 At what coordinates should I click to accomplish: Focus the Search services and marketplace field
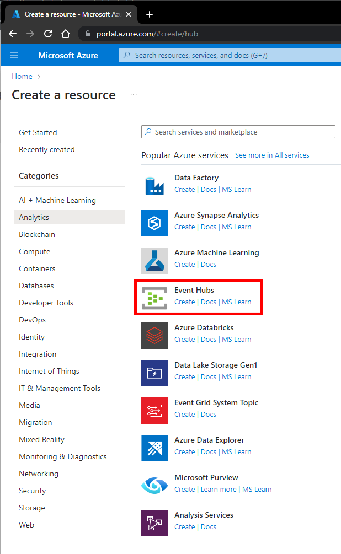238,132
